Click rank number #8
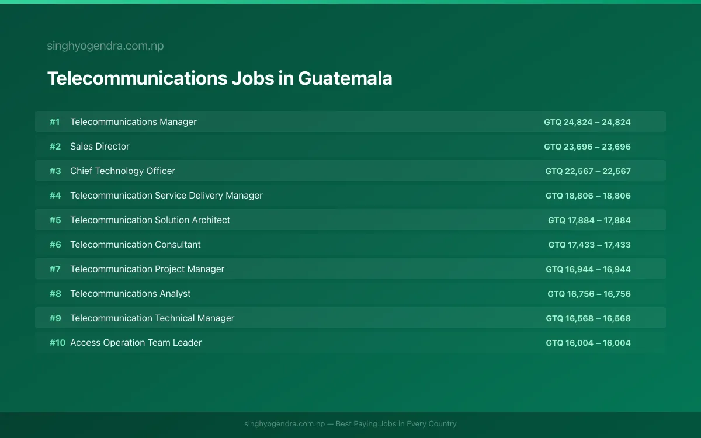Screen dimensions: 701x438 pyautogui.click(x=55, y=294)
